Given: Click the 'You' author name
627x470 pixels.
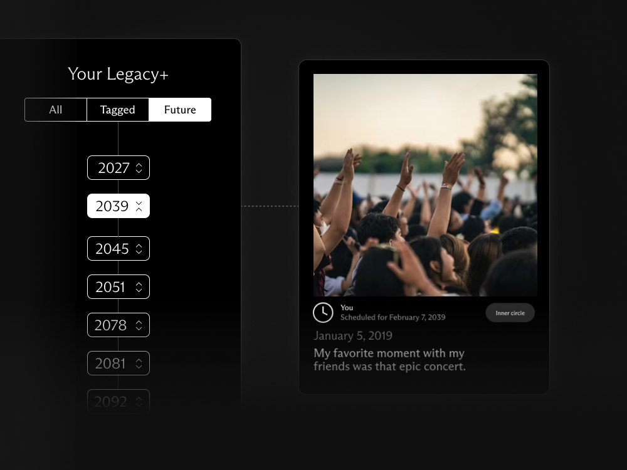Looking at the screenshot, I should tap(347, 307).
